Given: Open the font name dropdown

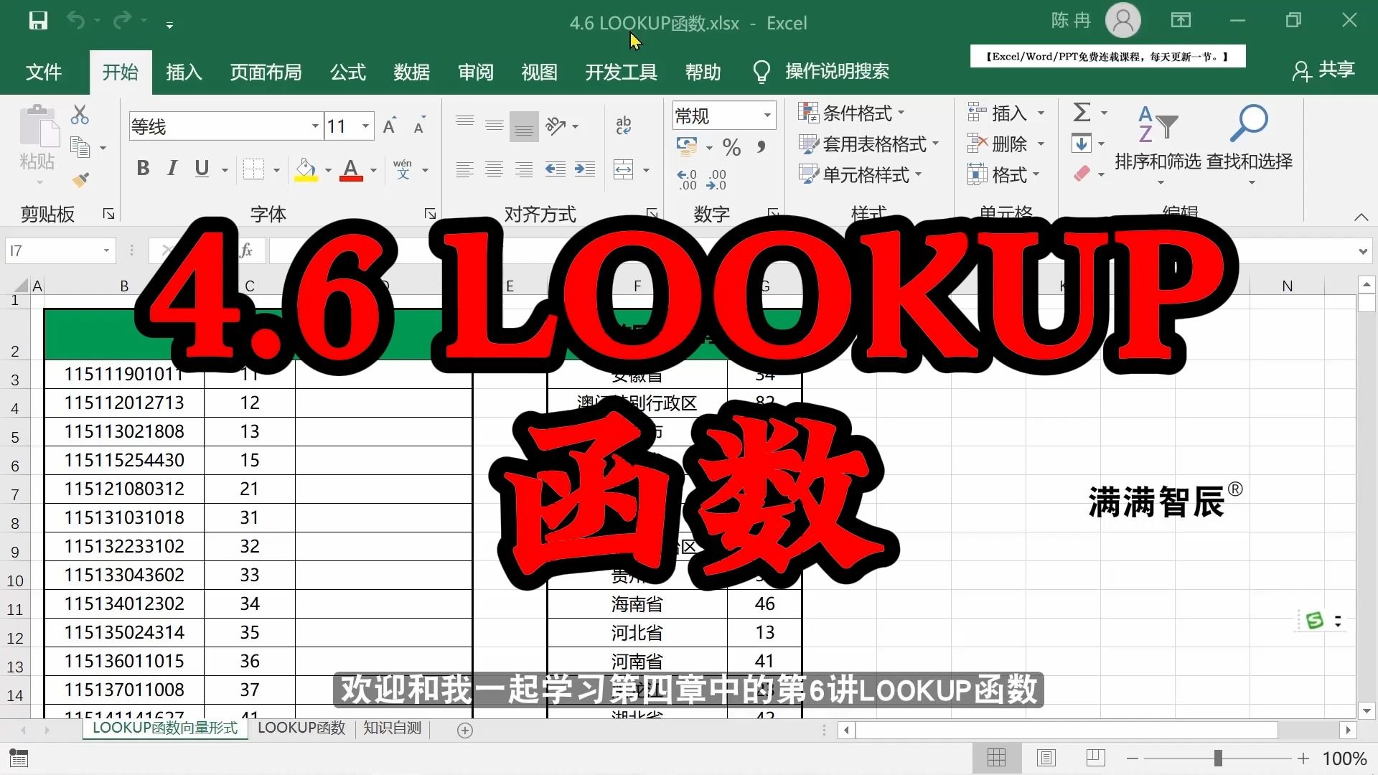Looking at the screenshot, I should [x=316, y=126].
